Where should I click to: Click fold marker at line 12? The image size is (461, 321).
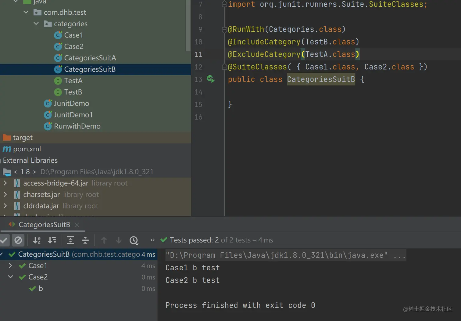click(224, 67)
